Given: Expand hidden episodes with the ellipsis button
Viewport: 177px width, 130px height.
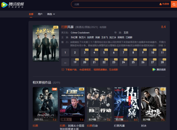Looking at the screenshot, I should [65, 62].
